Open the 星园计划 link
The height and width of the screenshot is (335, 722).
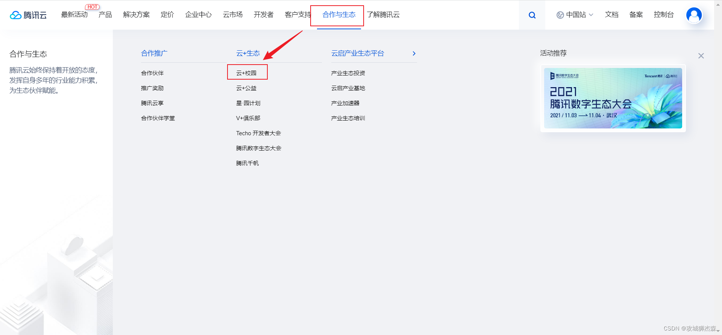(248, 103)
